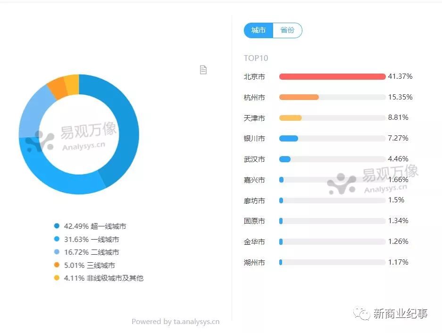442x333 pixels.
Task: Toggle the 42.49% 超一线城市 legend label
Action: (x=95, y=226)
